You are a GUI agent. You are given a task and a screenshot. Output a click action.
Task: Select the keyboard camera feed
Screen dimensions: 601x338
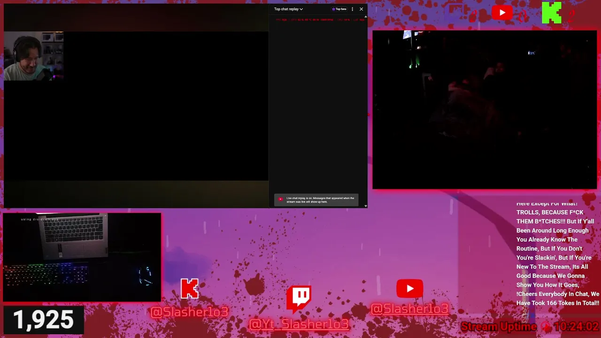coord(82,257)
